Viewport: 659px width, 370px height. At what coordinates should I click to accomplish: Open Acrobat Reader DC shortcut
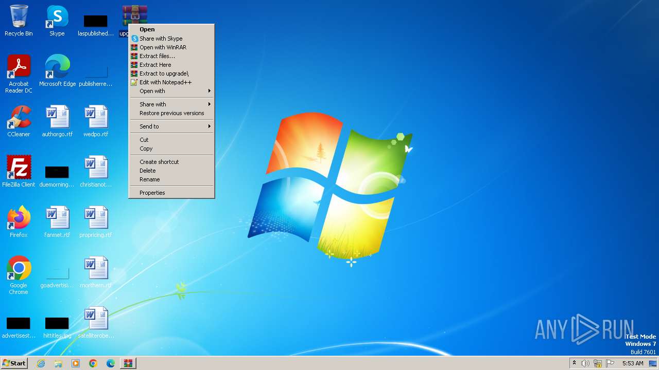[x=19, y=74]
